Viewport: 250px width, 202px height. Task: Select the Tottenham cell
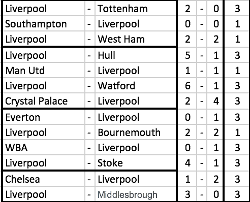(135, 9)
